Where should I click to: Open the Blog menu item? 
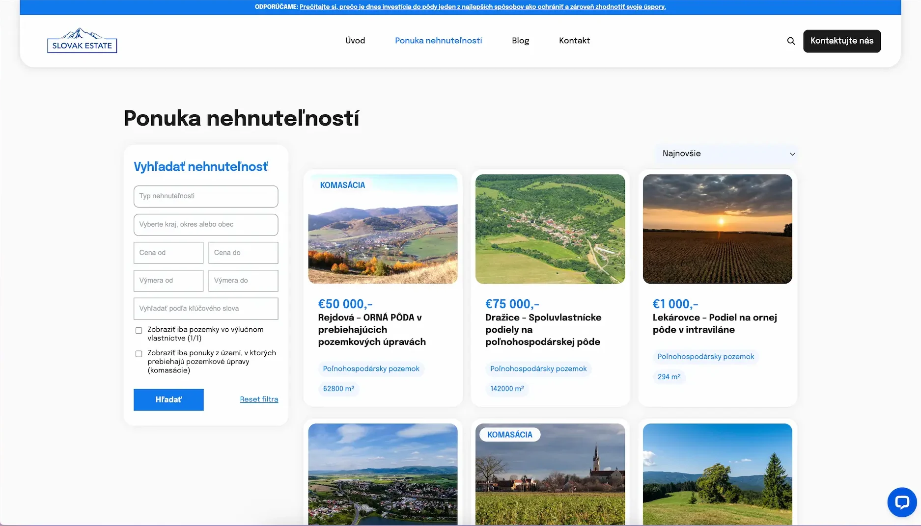520,41
